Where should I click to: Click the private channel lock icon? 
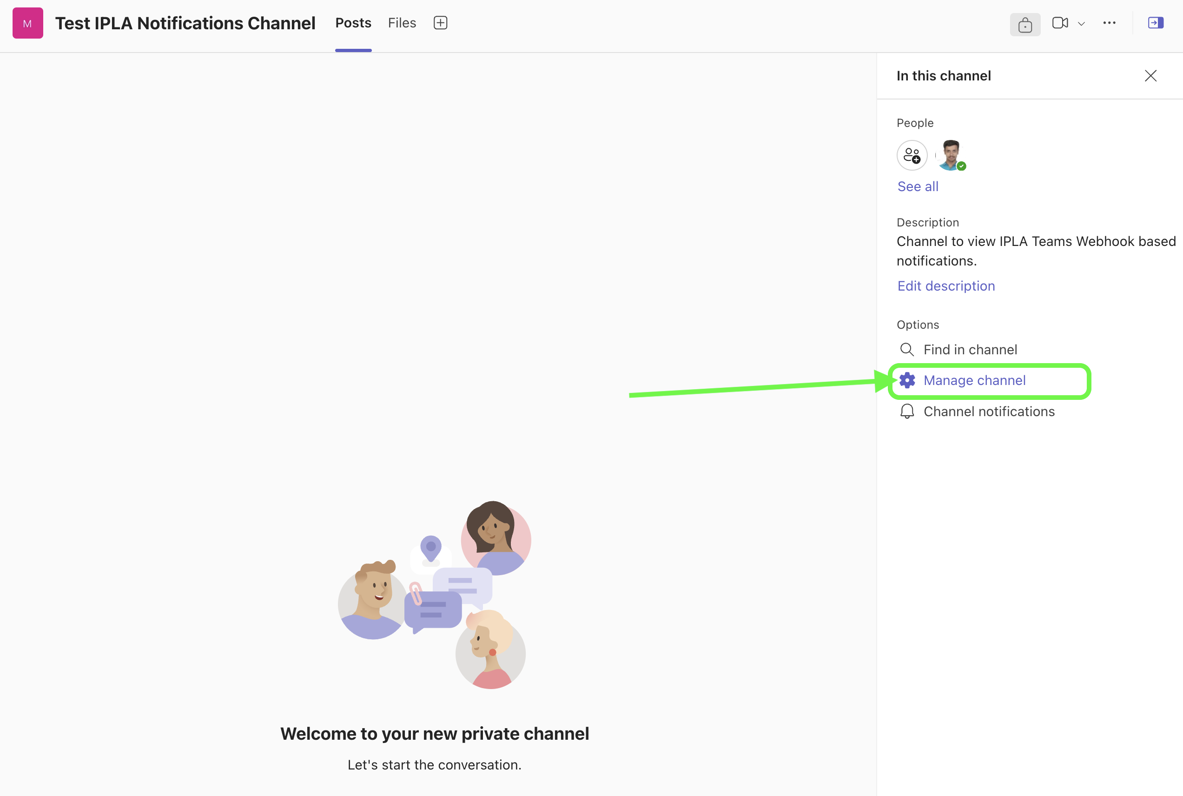click(x=1024, y=24)
